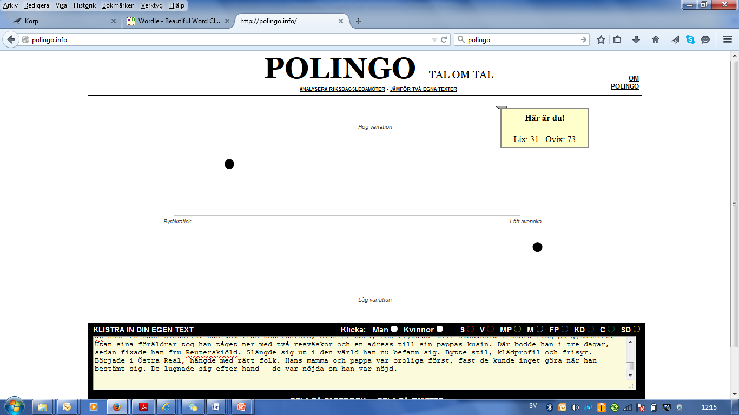This screenshot has height=415, width=739.
Task: Open the media player taskbar icon
Action: point(93,407)
